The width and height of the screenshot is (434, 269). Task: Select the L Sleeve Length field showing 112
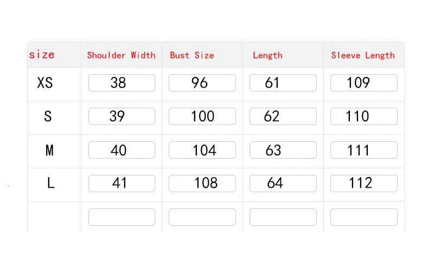[x=363, y=183]
